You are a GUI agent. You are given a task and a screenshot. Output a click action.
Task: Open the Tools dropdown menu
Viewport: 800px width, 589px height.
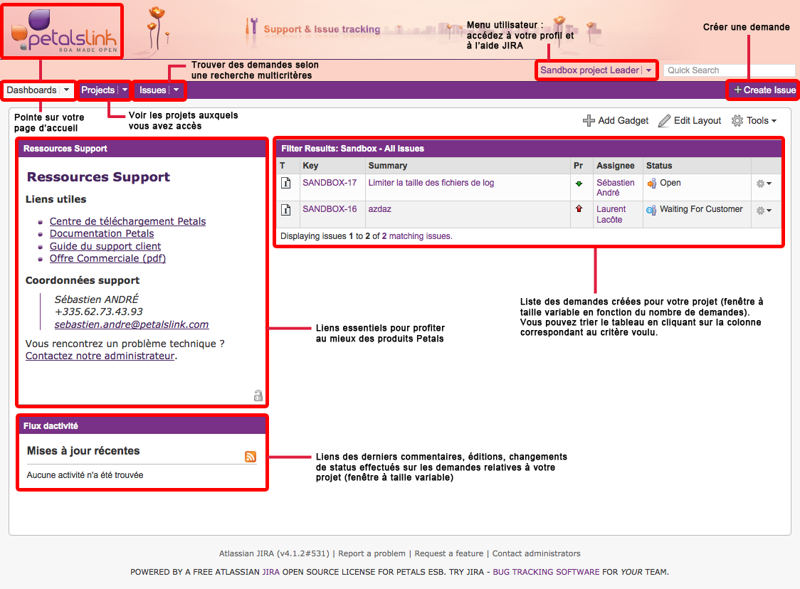(x=754, y=121)
